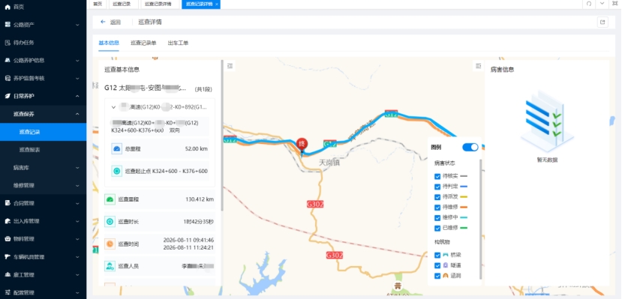Click the 返回 back button
The width and height of the screenshot is (622, 299).
pos(111,22)
